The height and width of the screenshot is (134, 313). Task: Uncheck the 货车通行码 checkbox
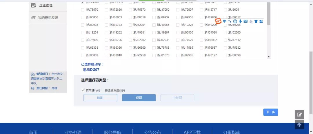tap(83, 90)
